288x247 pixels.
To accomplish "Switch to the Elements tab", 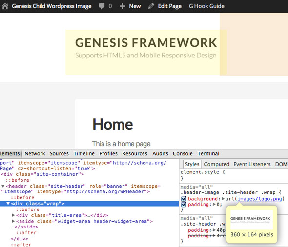I will tap(10, 153).
